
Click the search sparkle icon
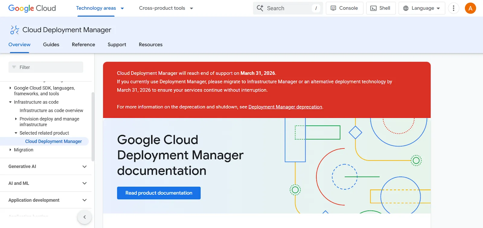point(260,8)
